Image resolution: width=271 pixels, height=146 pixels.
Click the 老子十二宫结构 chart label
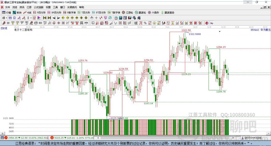pyautogui.click(x=23, y=30)
